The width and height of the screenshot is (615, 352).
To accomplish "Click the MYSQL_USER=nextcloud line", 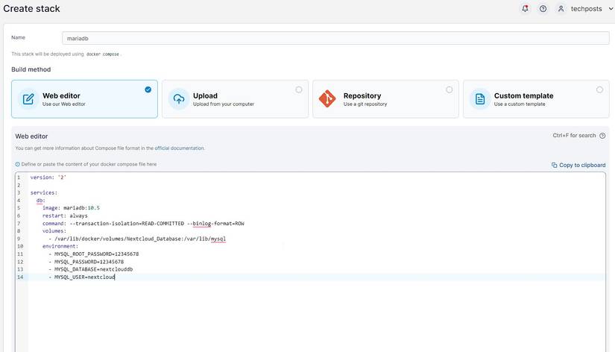I will click(81, 277).
